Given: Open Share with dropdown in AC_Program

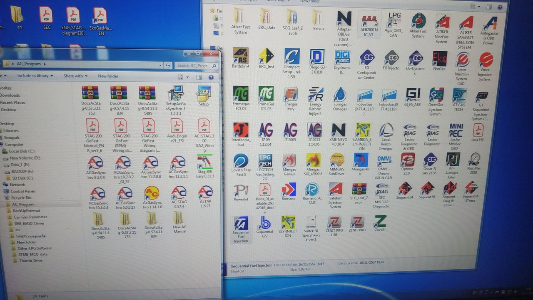Looking at the screenshot, I should tap(75, 76).
